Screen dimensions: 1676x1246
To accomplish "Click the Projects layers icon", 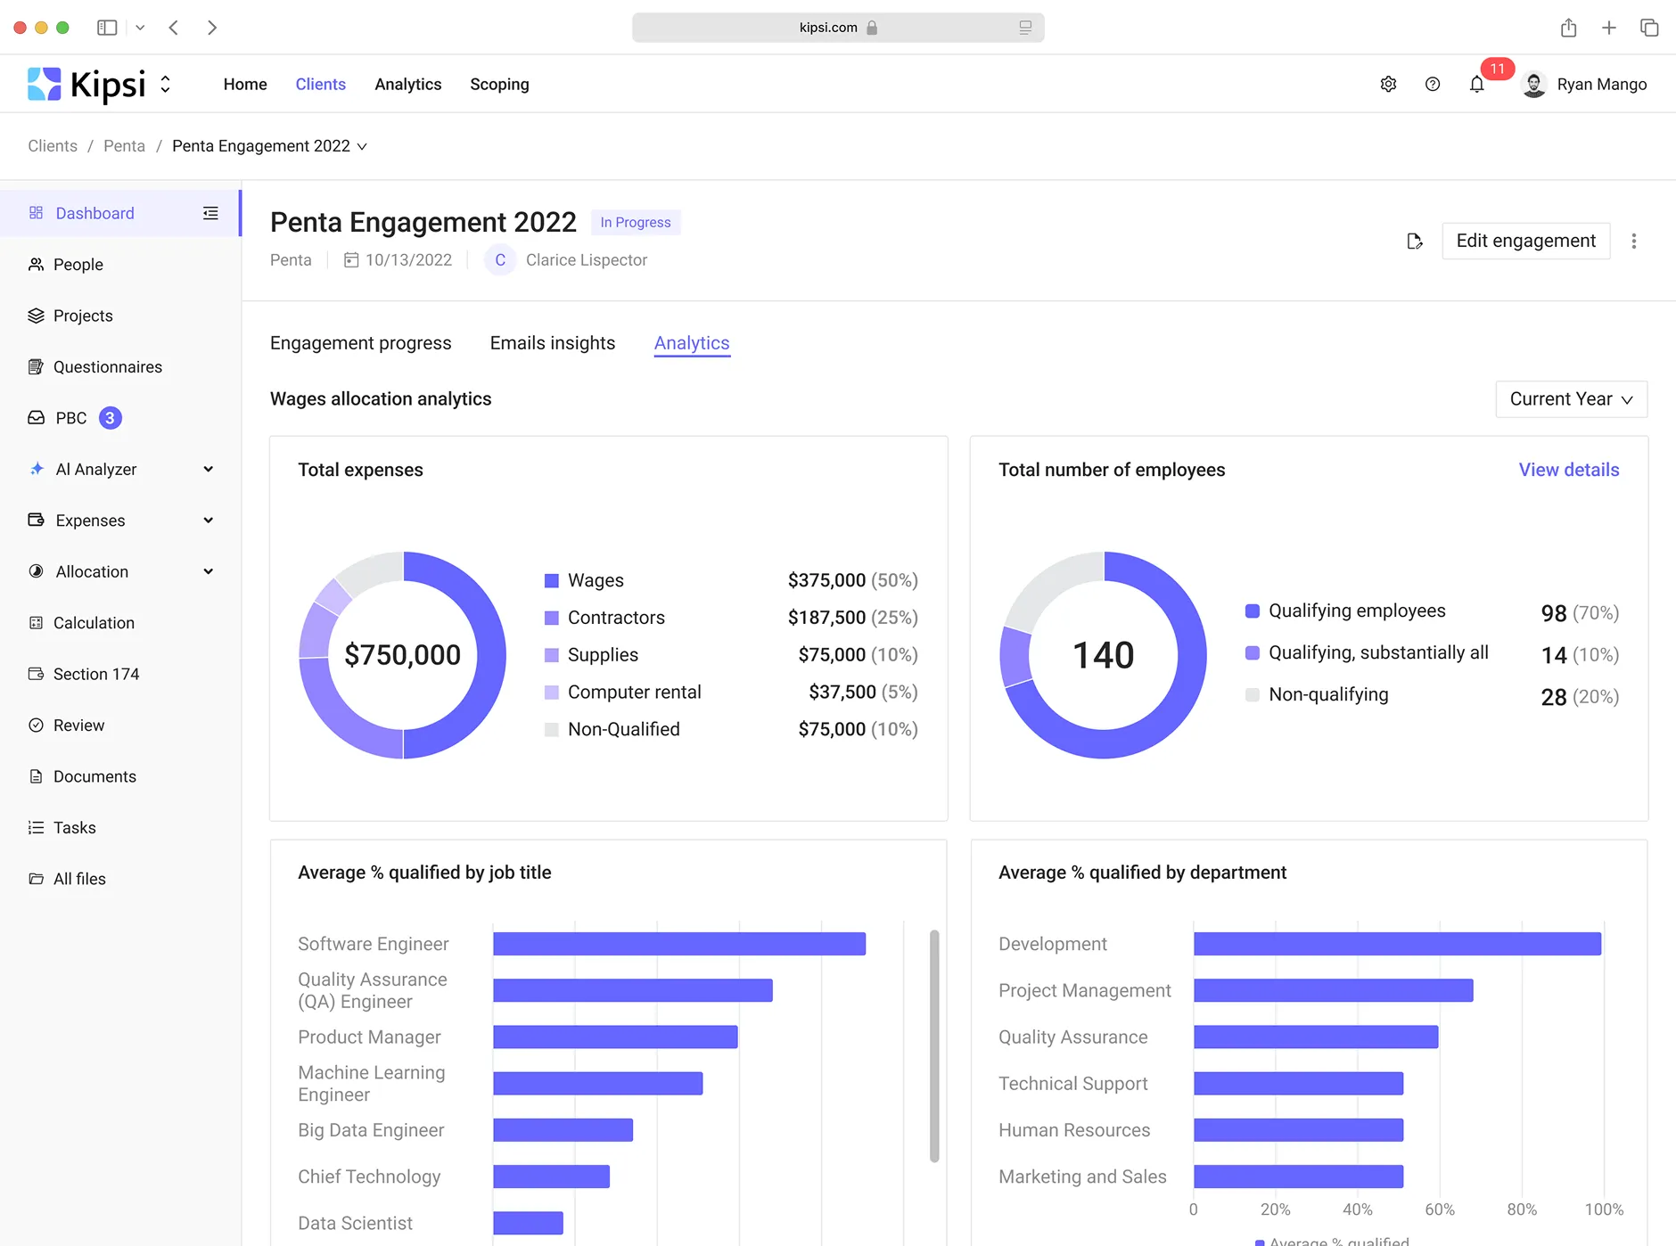I will click(x=36, y=316).
